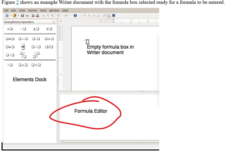Screen dimensions: 234x152
Task: Insert the asterisk multiplication operator
Action: (x=10, y=47)
